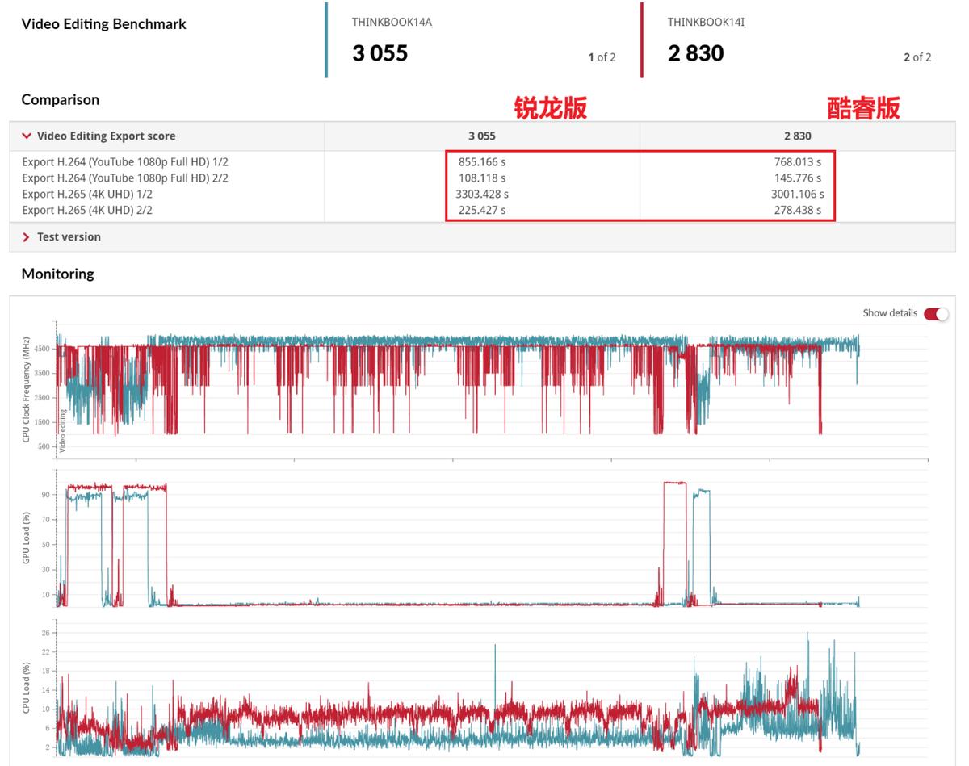Select the Export H.265 (4K UHD) 1/2 row label
969x766 pixels.
pyautogui.click(x=87, y=195)
